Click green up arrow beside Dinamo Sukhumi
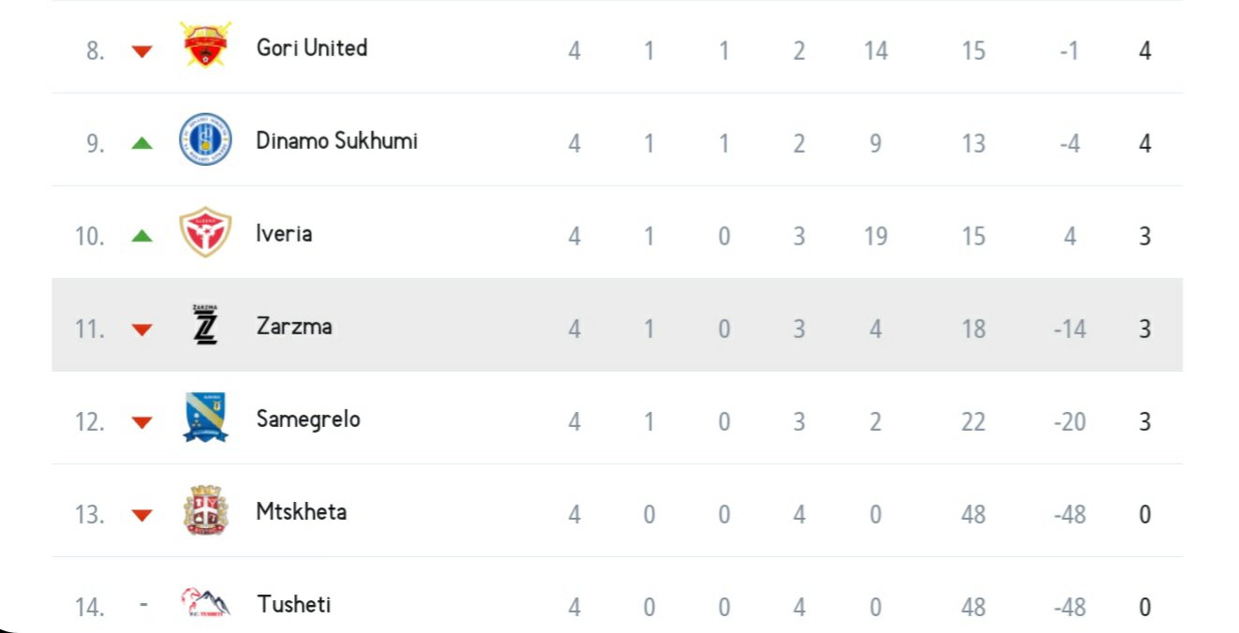The height and width of the screenshot is (633, 1239). [141, 143]
